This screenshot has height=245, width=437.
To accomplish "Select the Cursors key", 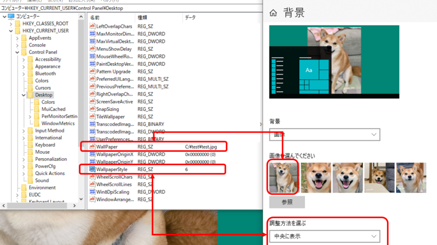I will pyautogui.click(x=43, y=88).
